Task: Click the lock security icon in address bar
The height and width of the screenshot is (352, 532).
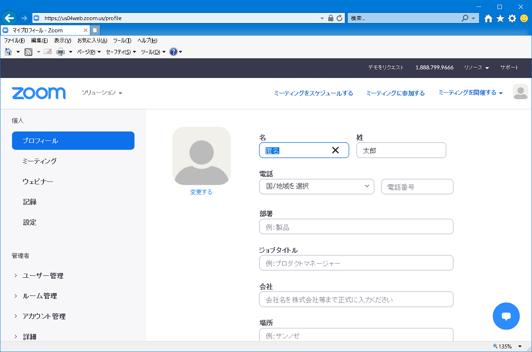Action: tap(331, 18)
